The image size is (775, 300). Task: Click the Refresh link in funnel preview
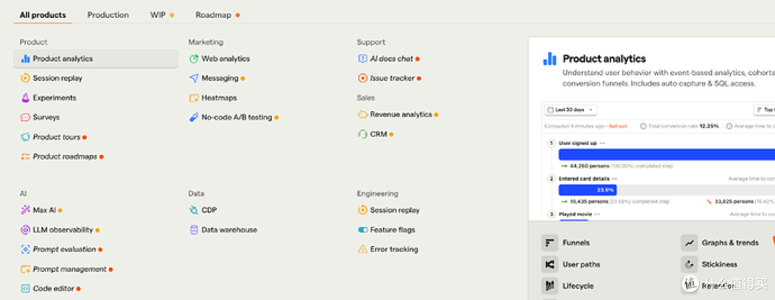619,126
